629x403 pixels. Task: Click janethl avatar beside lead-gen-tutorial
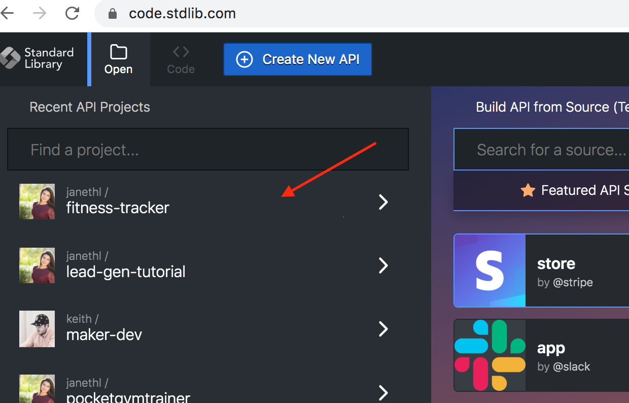pyautogui.click(x=37, y=265)
